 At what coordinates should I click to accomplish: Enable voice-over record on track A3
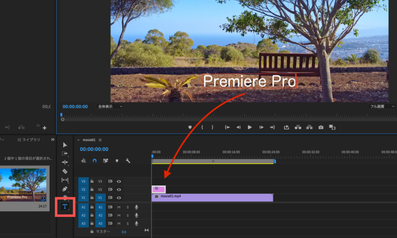point(136,223)
